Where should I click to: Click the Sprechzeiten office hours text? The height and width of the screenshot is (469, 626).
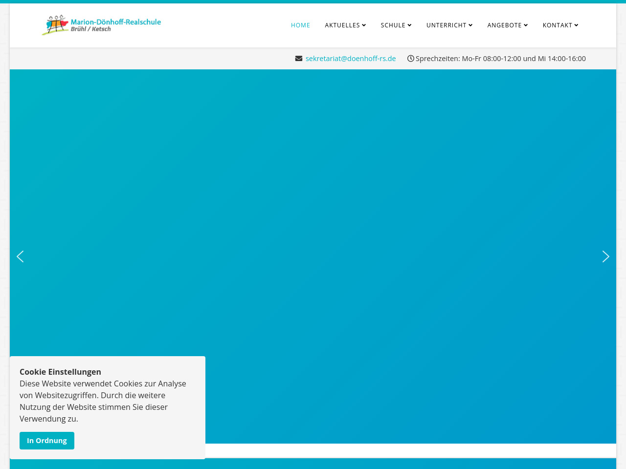(500, 59)
